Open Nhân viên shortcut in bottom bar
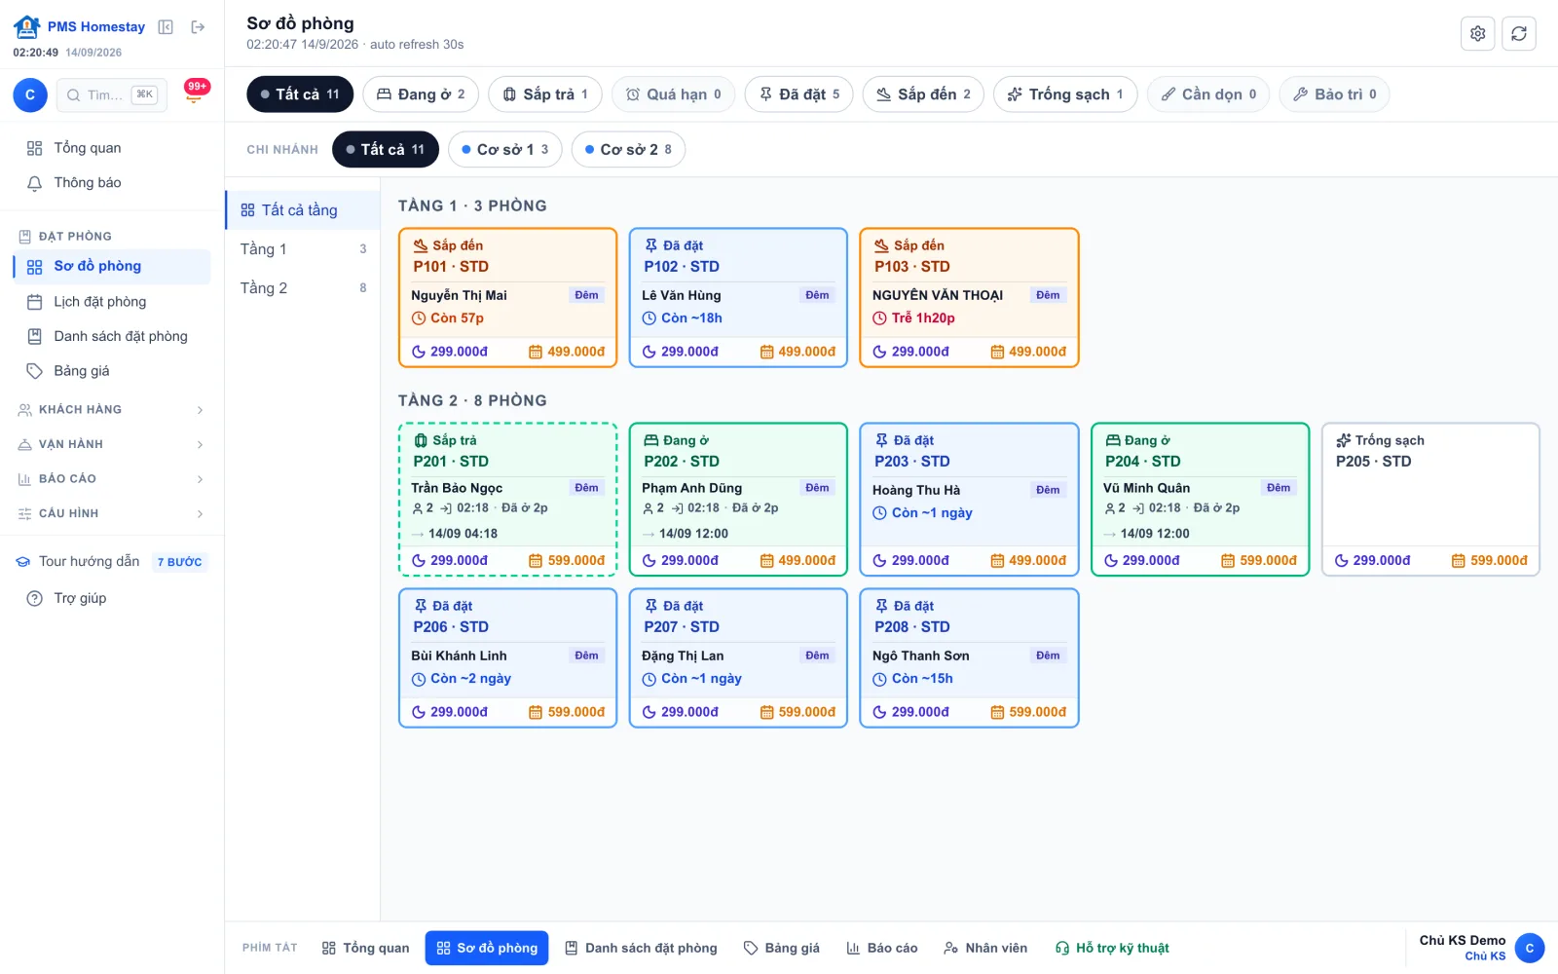Viewport: 1558px width, 974px height. coord(985,948)
